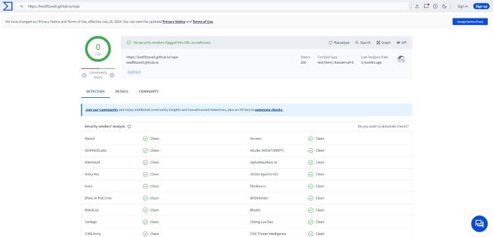Switch to the Details tab
The height and width of the screenshot is (237, 493).
122,91
